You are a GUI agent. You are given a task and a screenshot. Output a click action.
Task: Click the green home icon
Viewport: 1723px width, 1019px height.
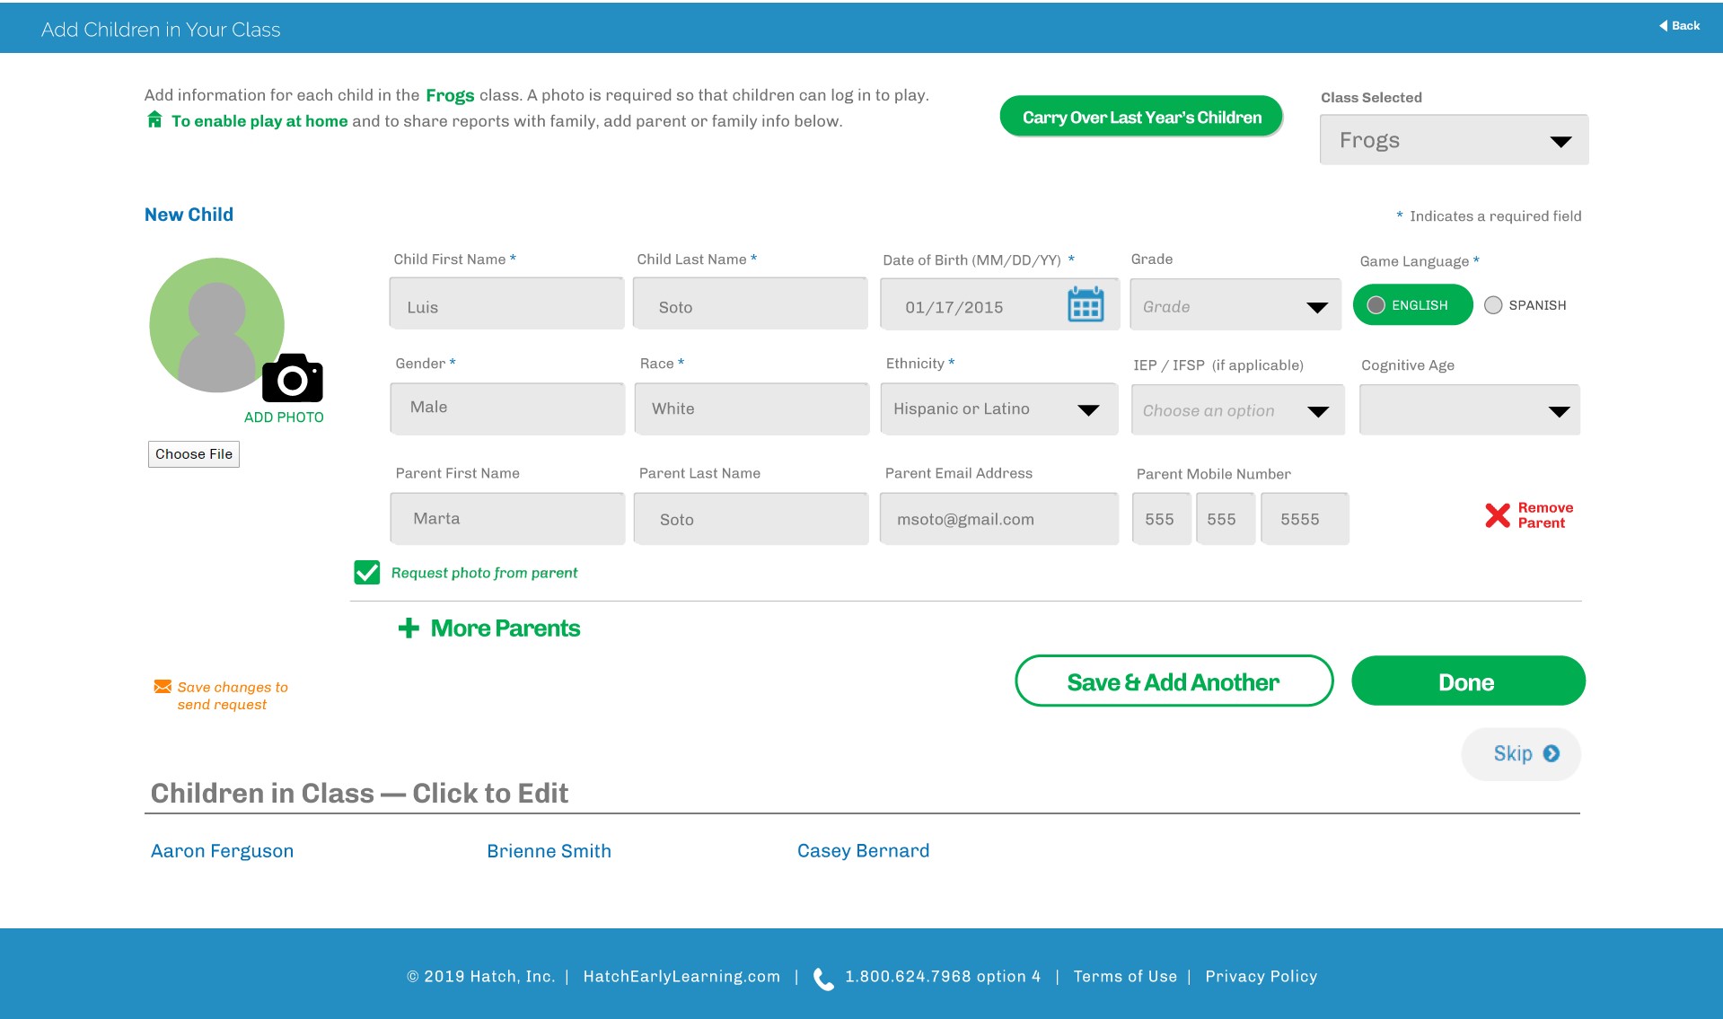point(154,120)
